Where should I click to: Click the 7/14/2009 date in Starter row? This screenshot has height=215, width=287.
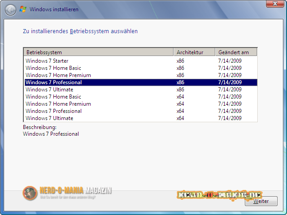point(230,61)
